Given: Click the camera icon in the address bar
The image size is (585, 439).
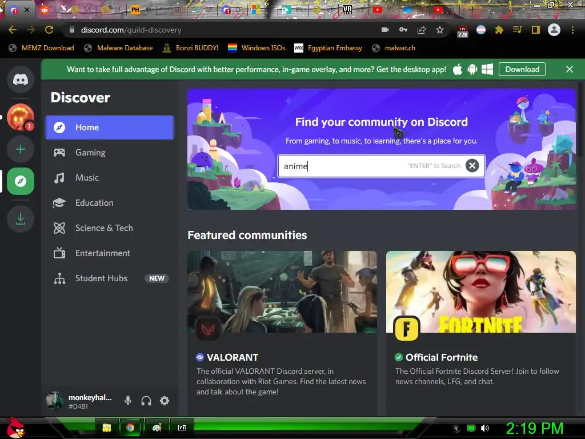Looking at the screenshot, I should tap(385, 30).
